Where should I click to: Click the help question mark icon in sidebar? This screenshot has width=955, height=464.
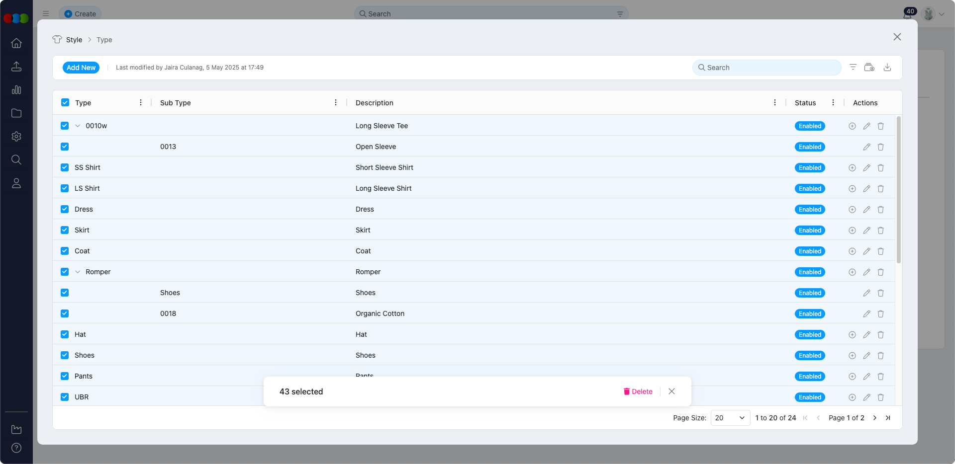[16, 448]
